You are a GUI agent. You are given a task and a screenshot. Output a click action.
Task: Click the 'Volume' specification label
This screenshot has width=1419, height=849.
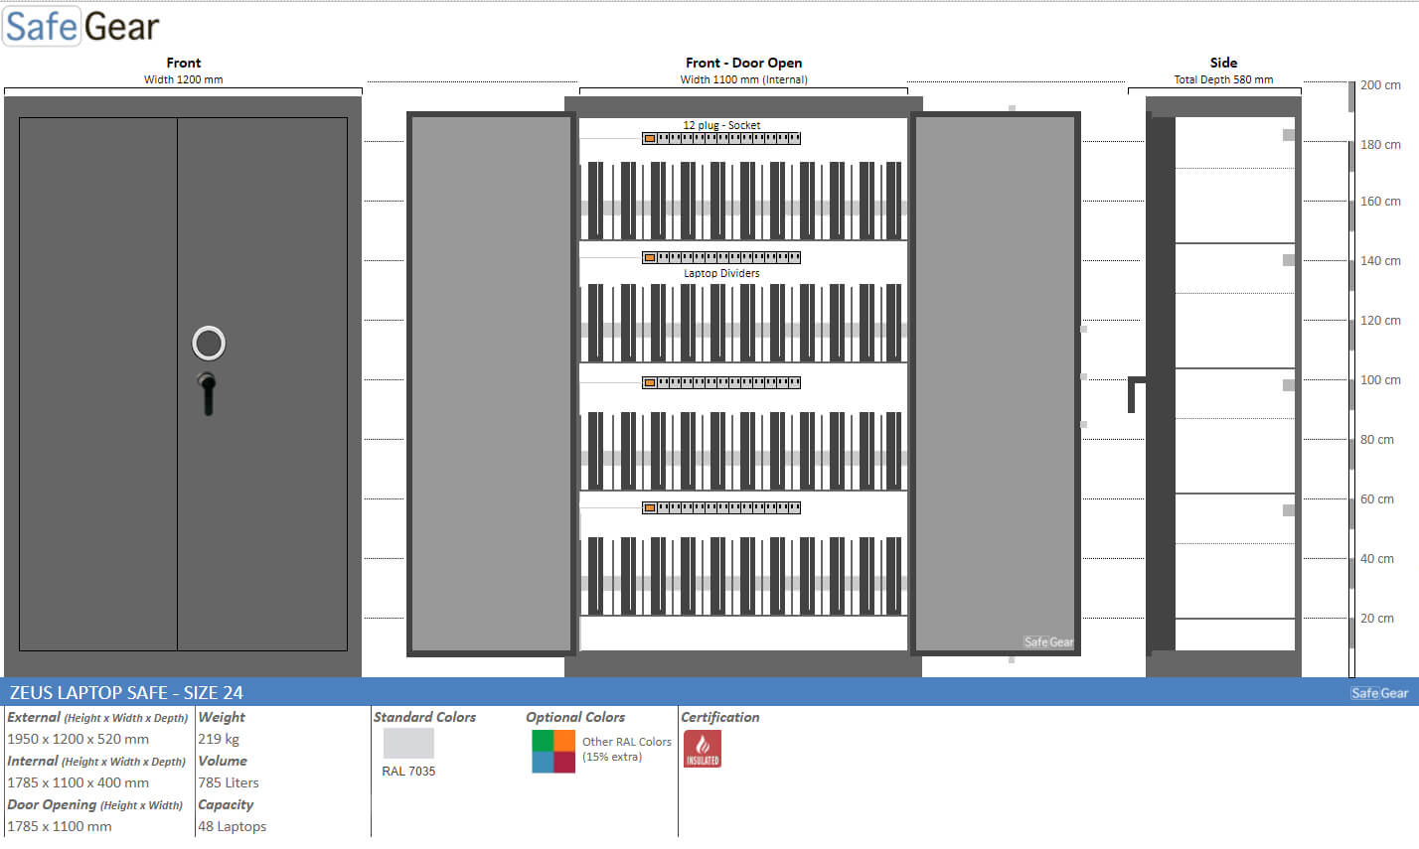[223, 761]
